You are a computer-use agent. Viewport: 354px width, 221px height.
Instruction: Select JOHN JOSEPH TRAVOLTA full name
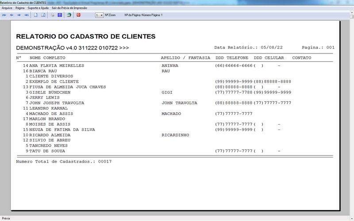point(57,103)
